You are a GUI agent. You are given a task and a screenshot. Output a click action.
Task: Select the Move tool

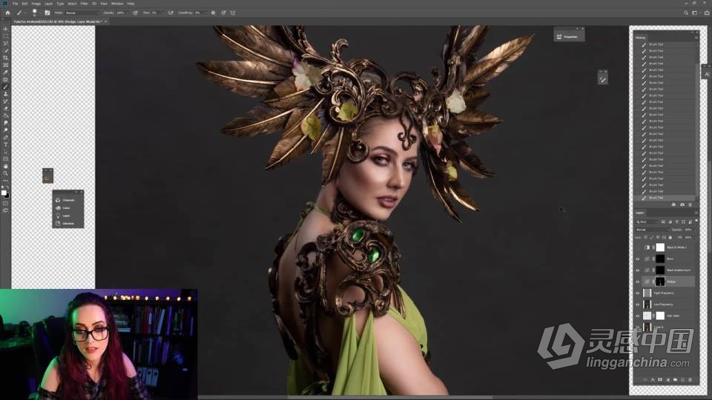[x=5, y=29]
